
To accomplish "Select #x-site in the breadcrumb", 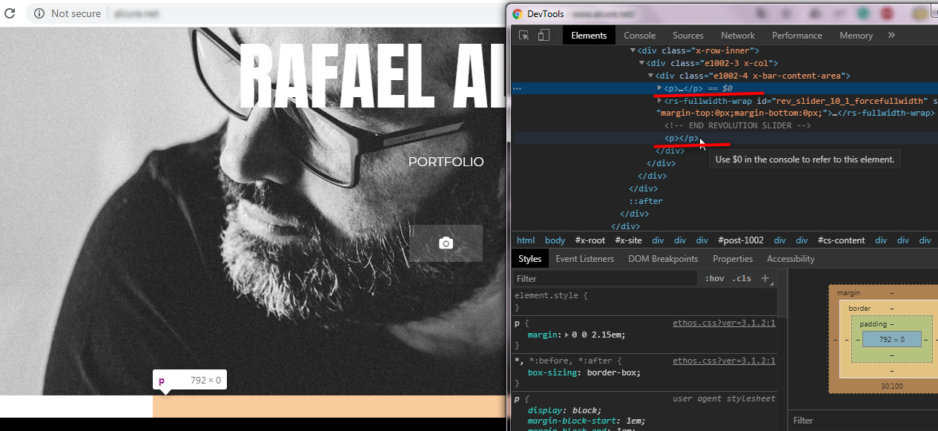I will pos(628,240).
